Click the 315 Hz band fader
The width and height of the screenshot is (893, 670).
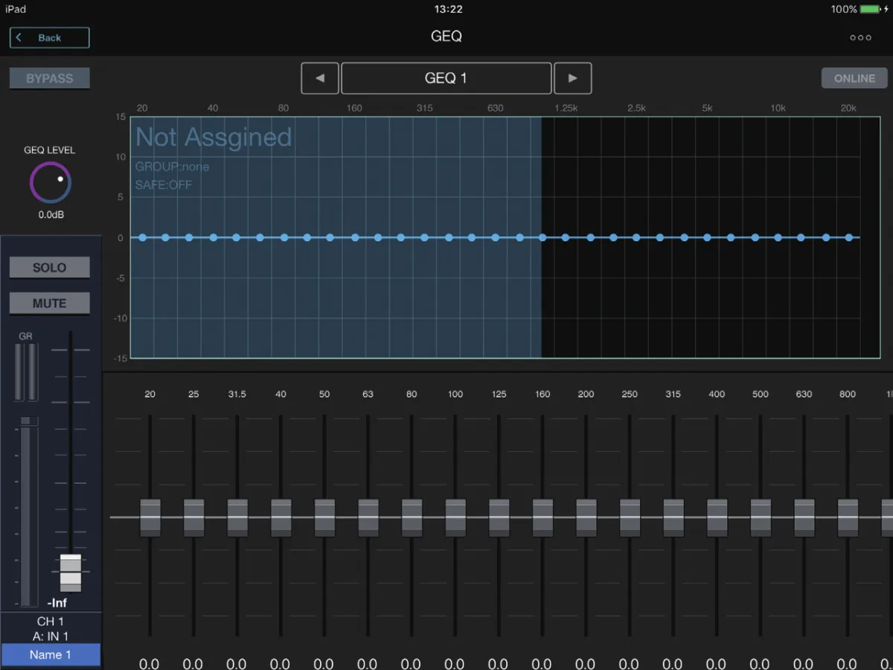(x=673, y=517)
